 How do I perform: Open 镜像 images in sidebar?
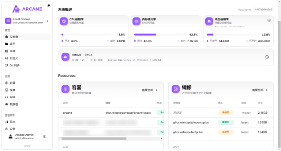coord(27,90)
